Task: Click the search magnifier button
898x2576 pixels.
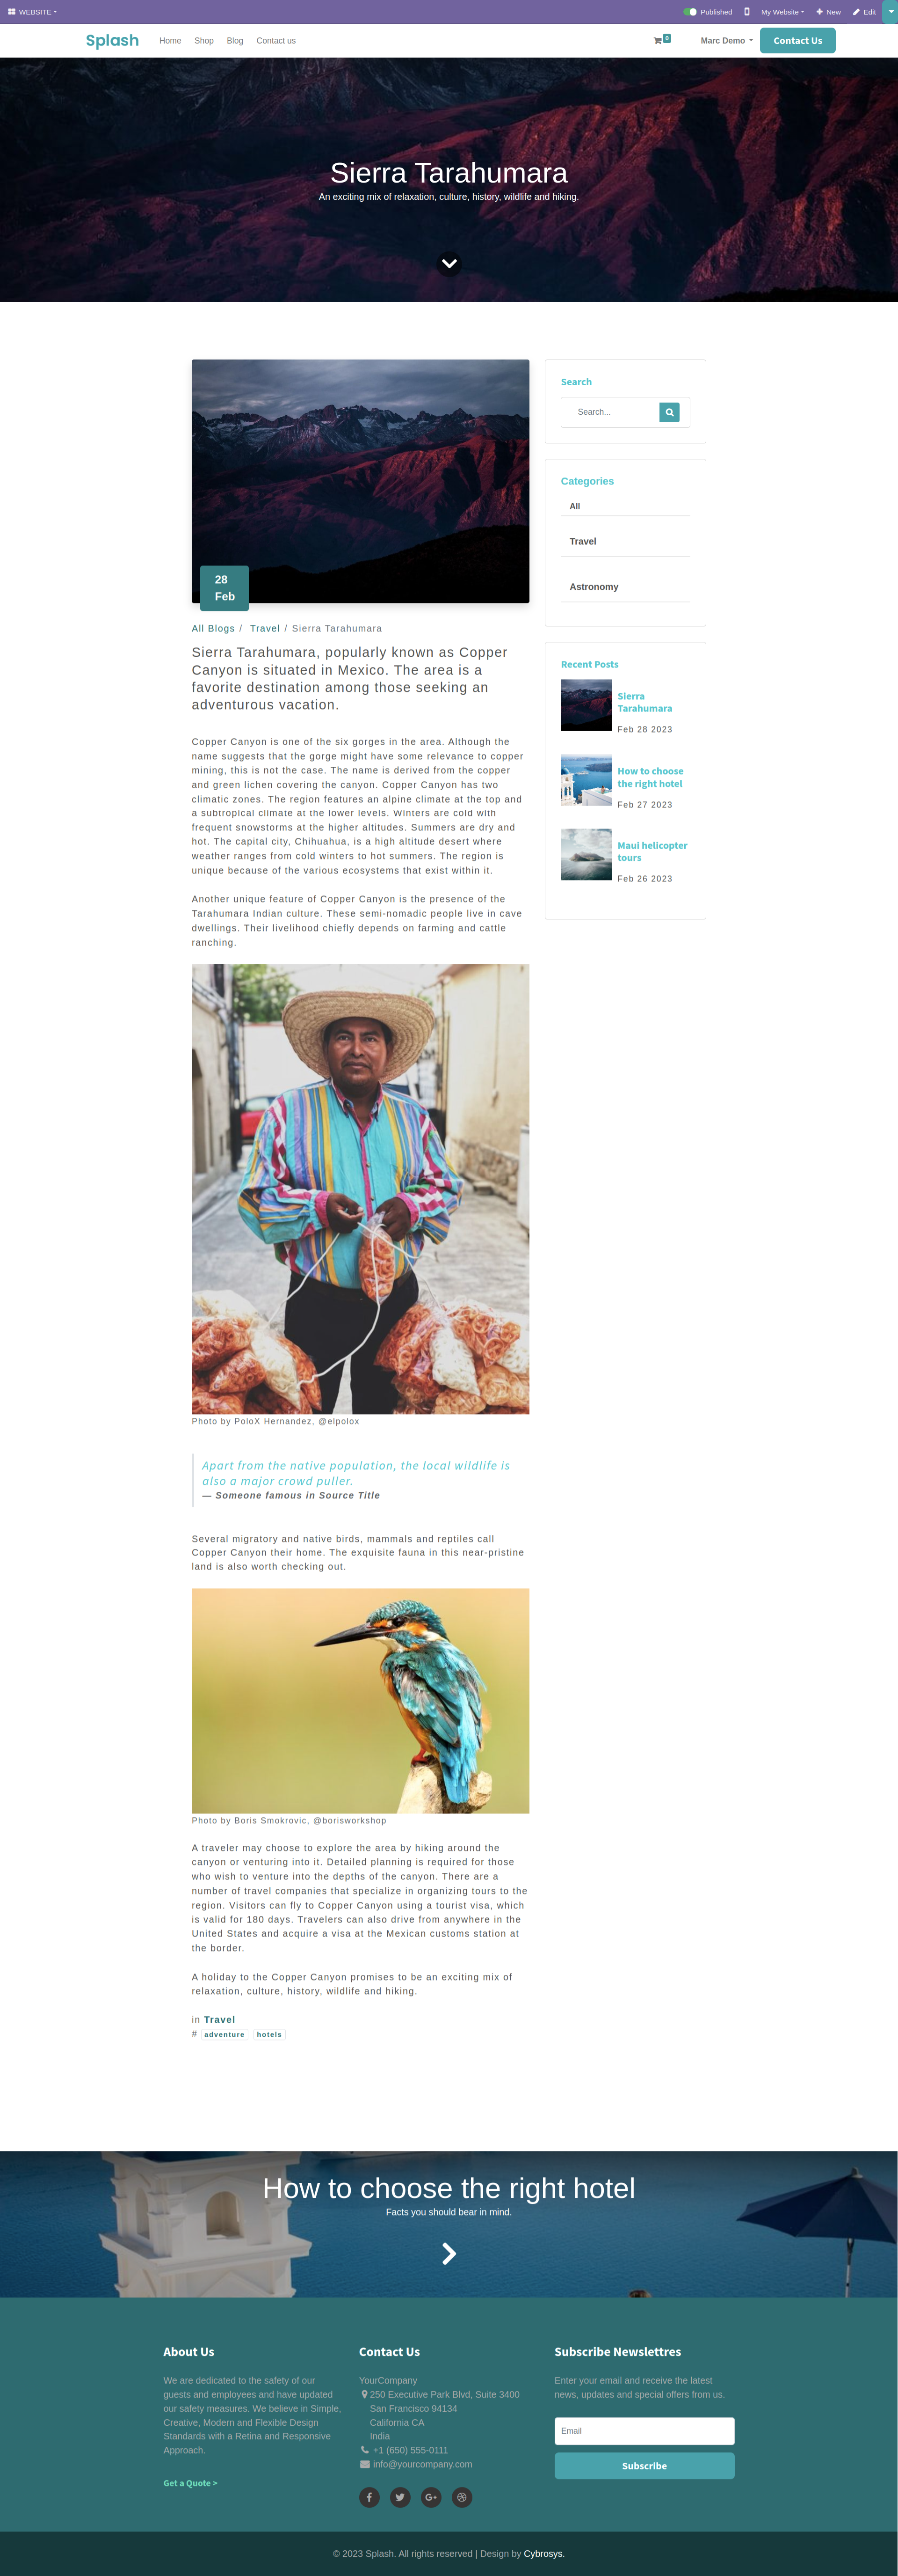Action: point(669,412)
